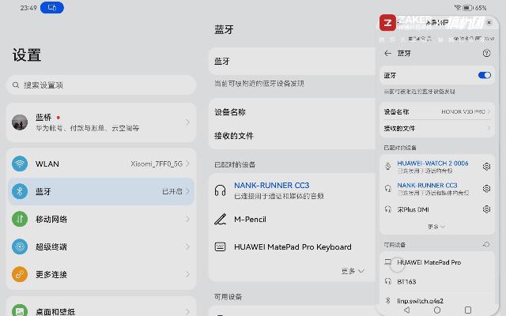Open account row chevron

[x=187, y=122]
